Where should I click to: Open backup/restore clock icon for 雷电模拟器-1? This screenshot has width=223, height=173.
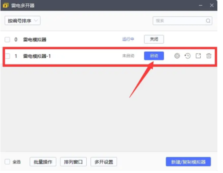[188, 56]
